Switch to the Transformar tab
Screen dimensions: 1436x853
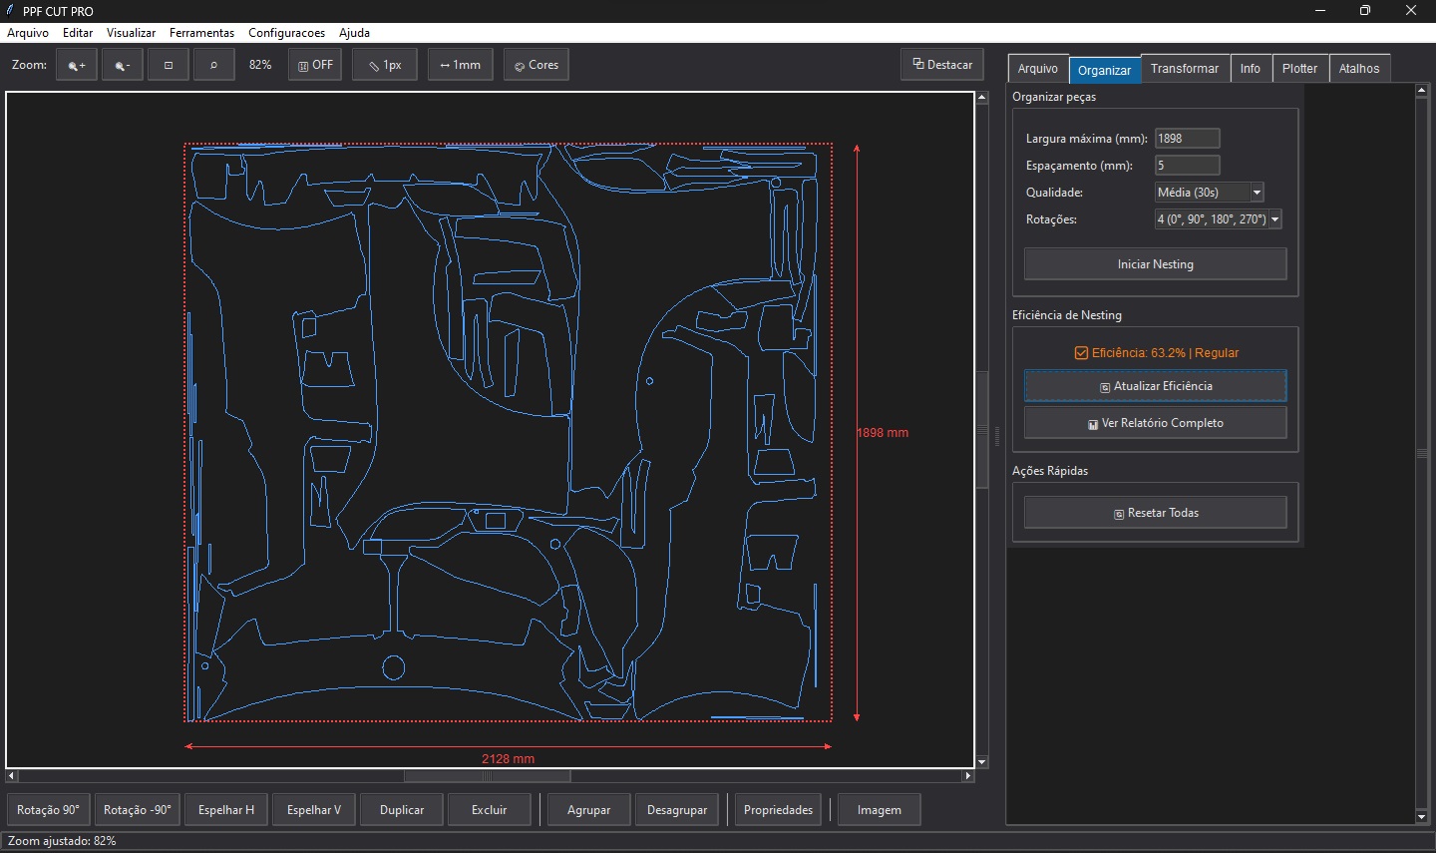pos(1185,69)
